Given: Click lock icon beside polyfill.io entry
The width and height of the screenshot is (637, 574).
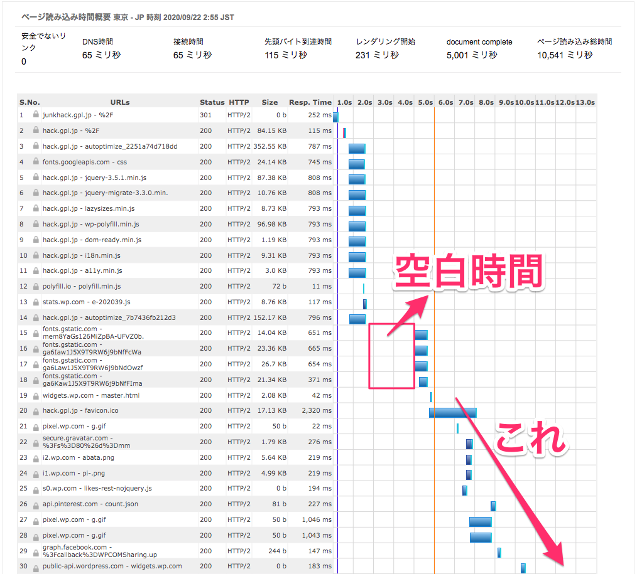Looking at the screenshot, I should pyautogui.click(x=36, y=286).
